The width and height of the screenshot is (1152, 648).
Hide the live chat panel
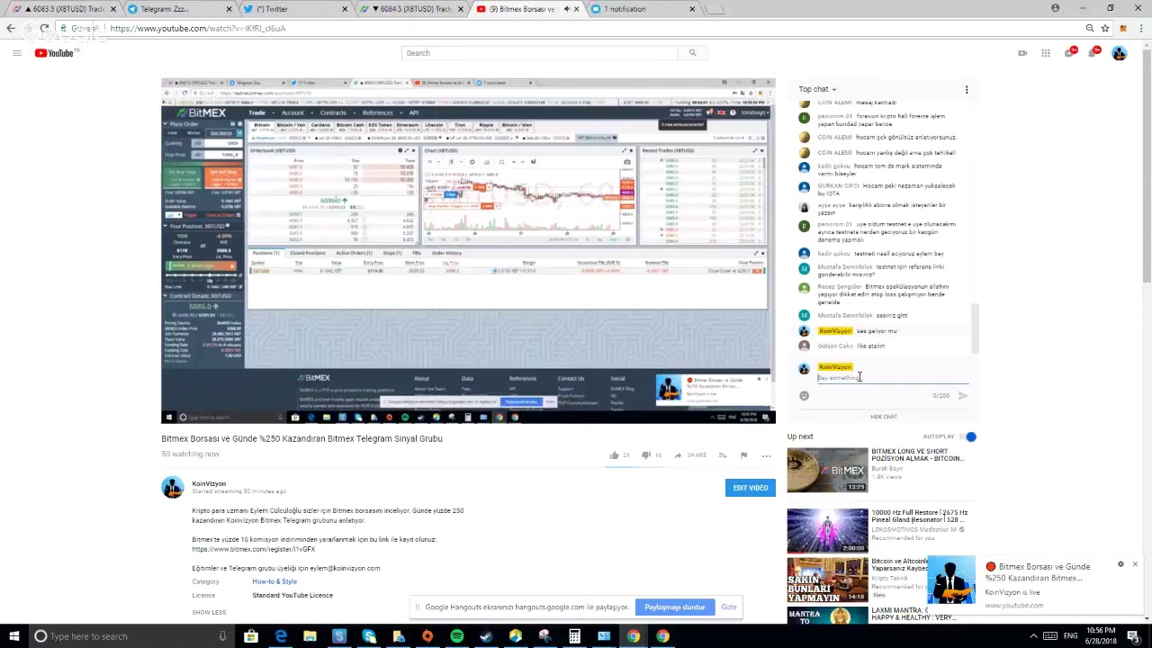(884, 417)
